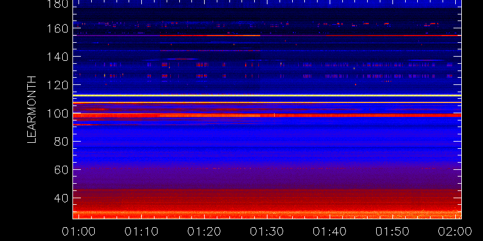This screenshot has width=483, height=241.
Task: Click the 60 frequency axis label
Action: pos(61,169)
